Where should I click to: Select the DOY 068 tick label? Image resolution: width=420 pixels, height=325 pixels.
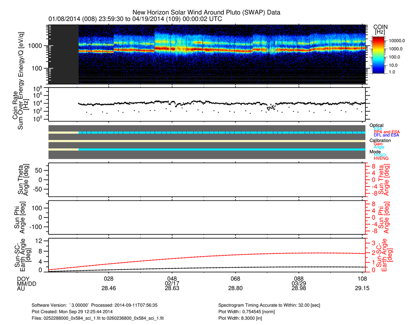235,279
